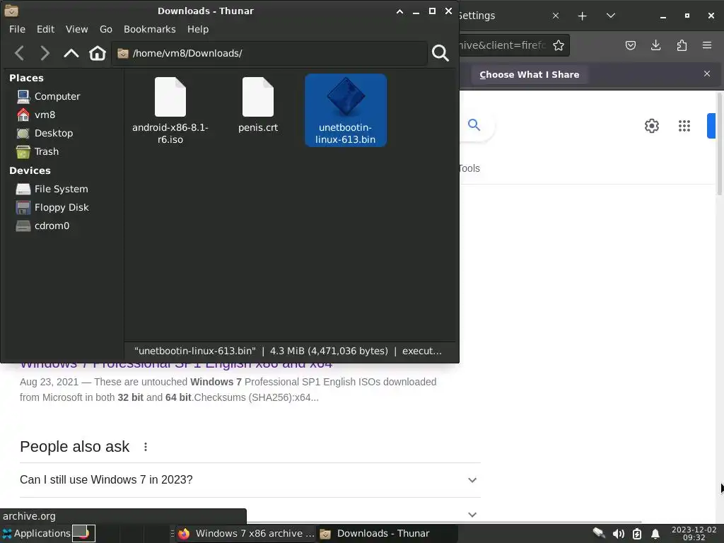Open the power manager battery tray icon
This screenshot has height=543, width=724.
click(637, 534)
